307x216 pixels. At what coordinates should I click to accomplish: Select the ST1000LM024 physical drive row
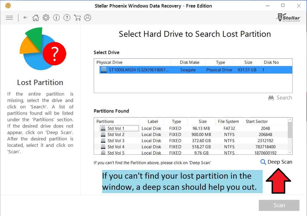(196, 70)
